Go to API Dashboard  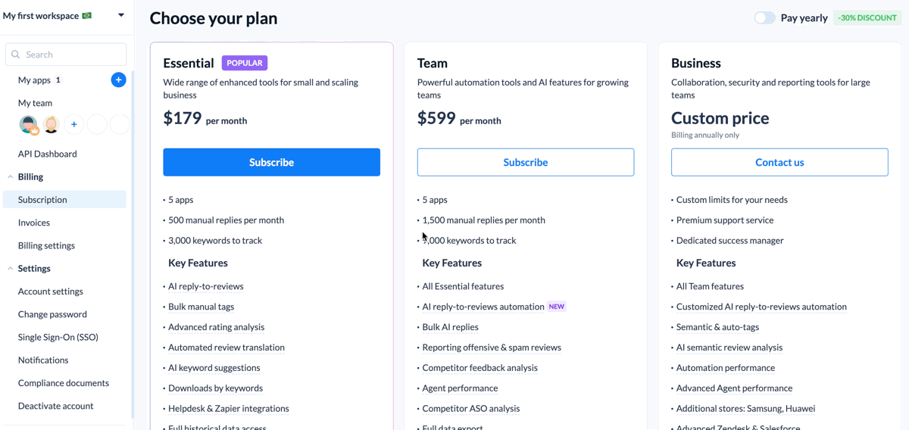(x=48, y=154)
